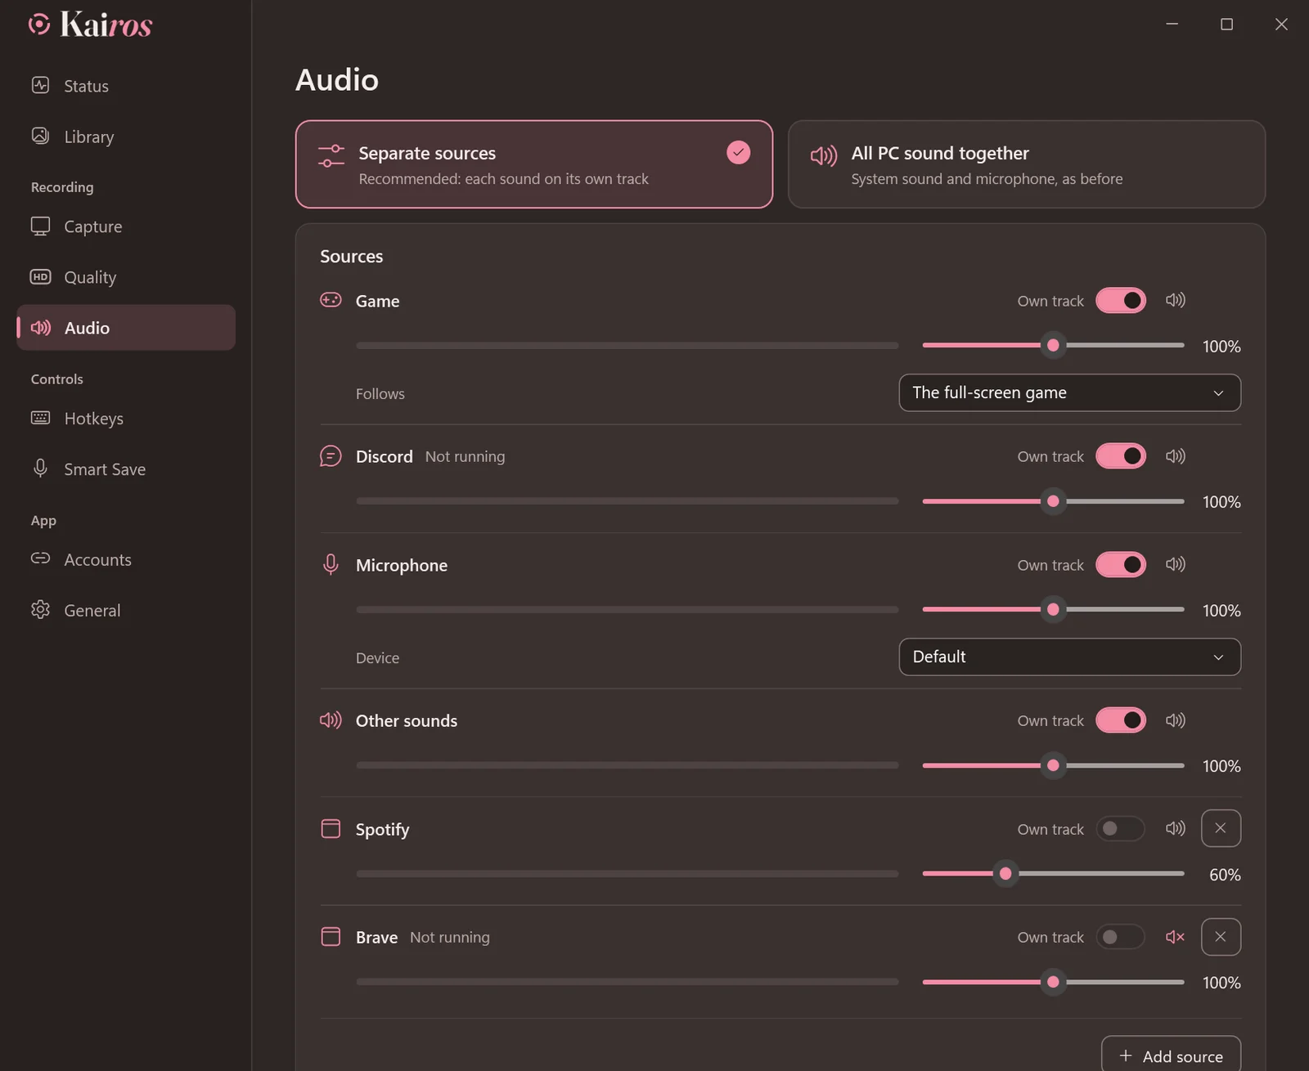Click the Sources section heading
This screenshot has height=1071, width=1309.
tap(351, 256)
